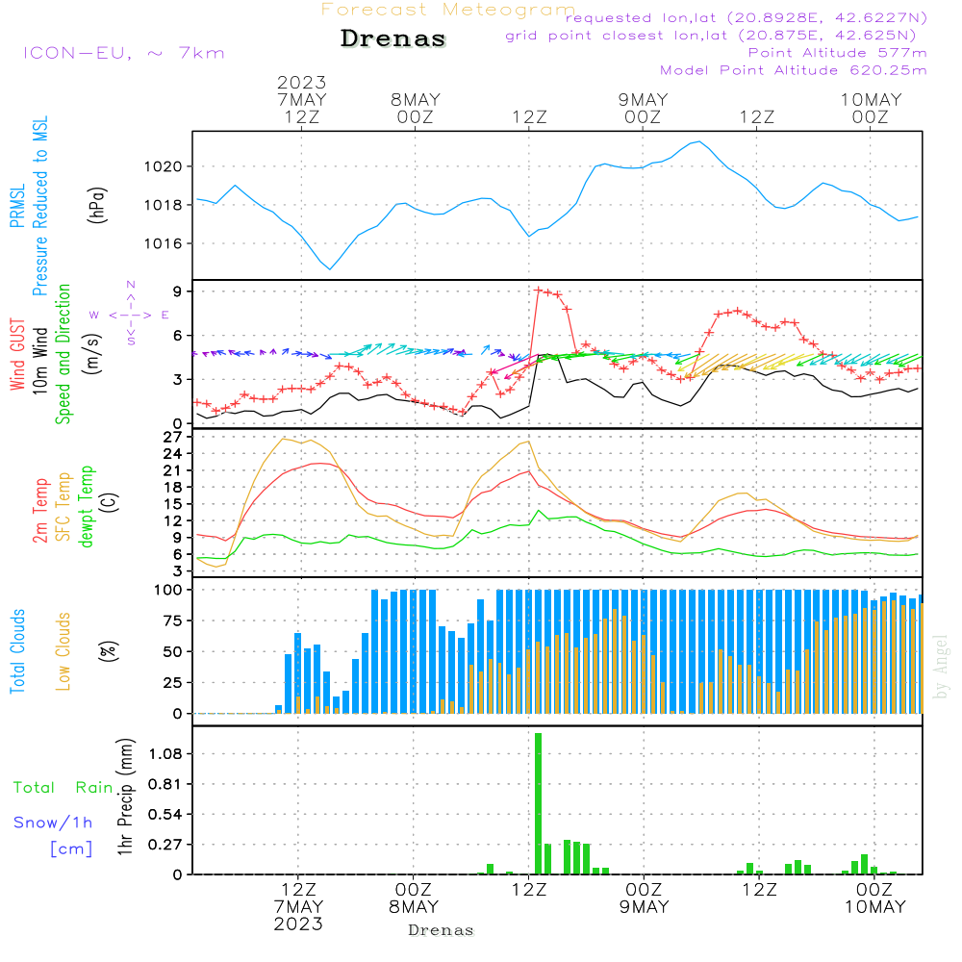Click the '[cm]' snow unit label
The width and height of the screenshot is (962, 962).
tap(71, 848)
